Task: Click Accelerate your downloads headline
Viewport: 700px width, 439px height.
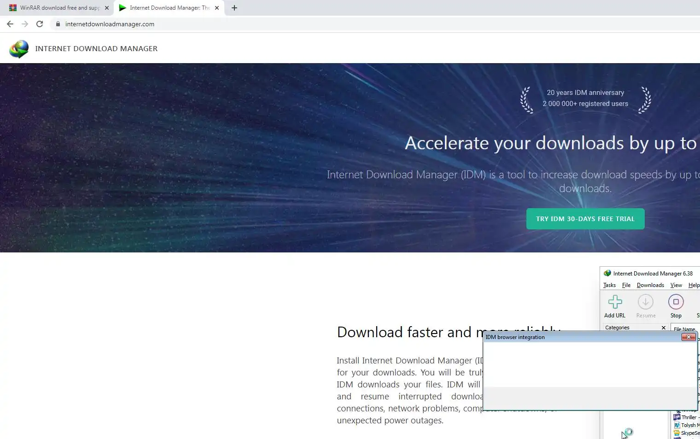Action: [551, 143]
